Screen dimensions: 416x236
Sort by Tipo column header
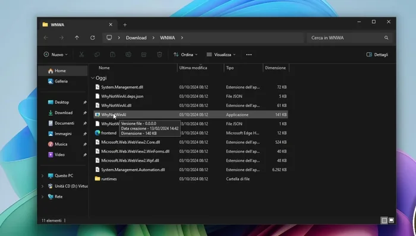pos(230,68)
